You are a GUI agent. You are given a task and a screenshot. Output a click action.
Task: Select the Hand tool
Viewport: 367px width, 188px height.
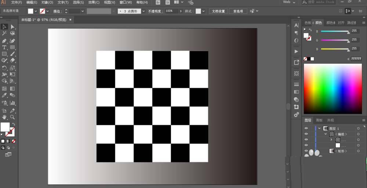(4, 117)
